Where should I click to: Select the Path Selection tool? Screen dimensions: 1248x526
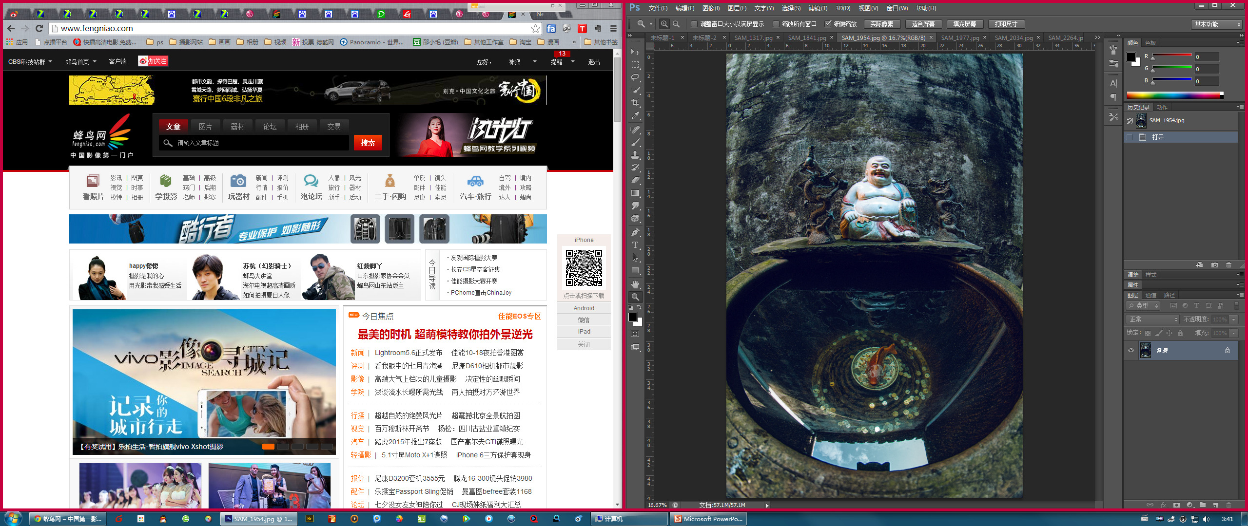[635, 258]
